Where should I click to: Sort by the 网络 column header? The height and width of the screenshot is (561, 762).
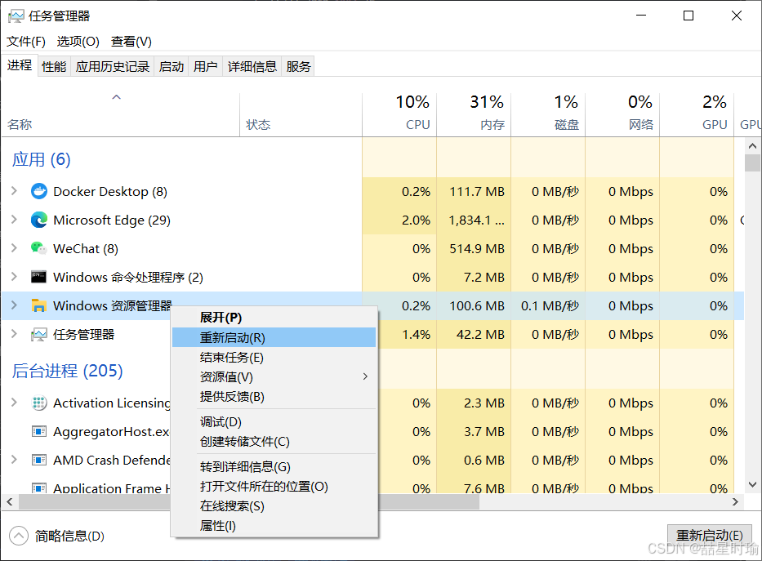tap(622, 115)
